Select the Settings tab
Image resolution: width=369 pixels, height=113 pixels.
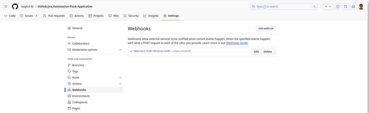171,16
